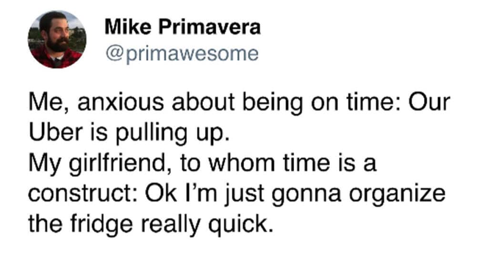488x256 pixels.
Task: Click the word "quick" ending the tweet
Action: pyautogui.click(x=237, y=223)
